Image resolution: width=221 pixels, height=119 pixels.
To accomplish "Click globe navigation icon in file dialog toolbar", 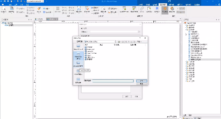I will tap(119, 42).
